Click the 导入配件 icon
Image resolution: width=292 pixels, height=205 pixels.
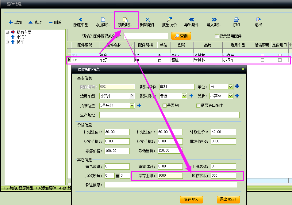tap(214, 20)
